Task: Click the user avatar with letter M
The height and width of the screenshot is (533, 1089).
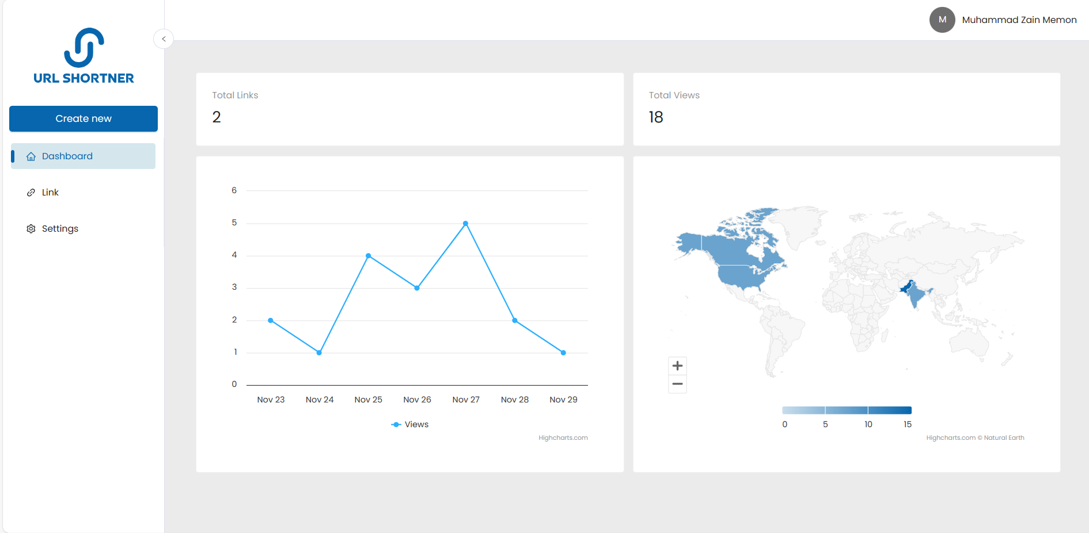Action: point(942,20)
